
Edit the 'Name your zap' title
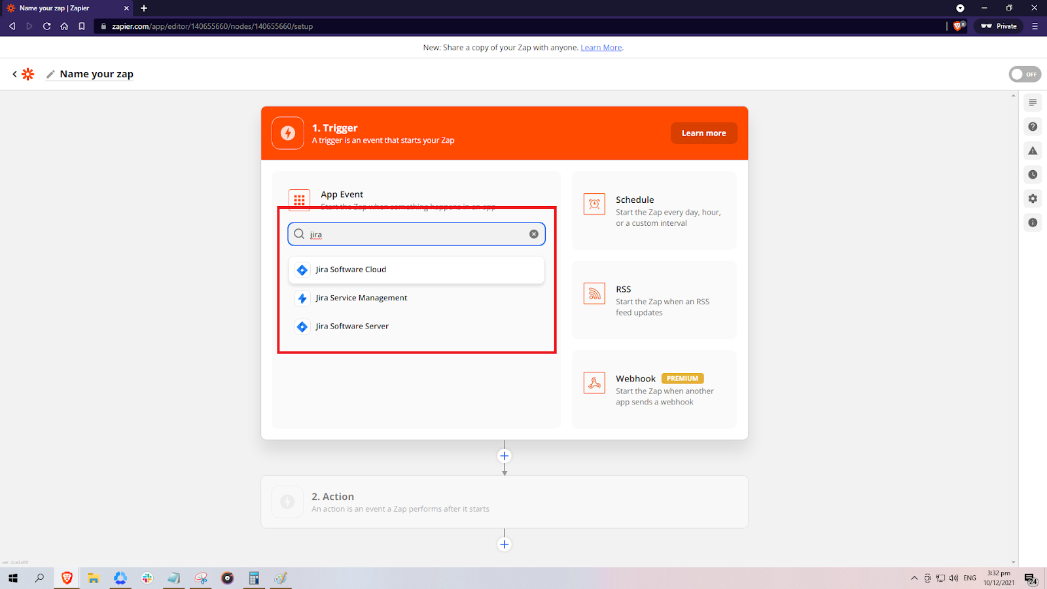97,74
